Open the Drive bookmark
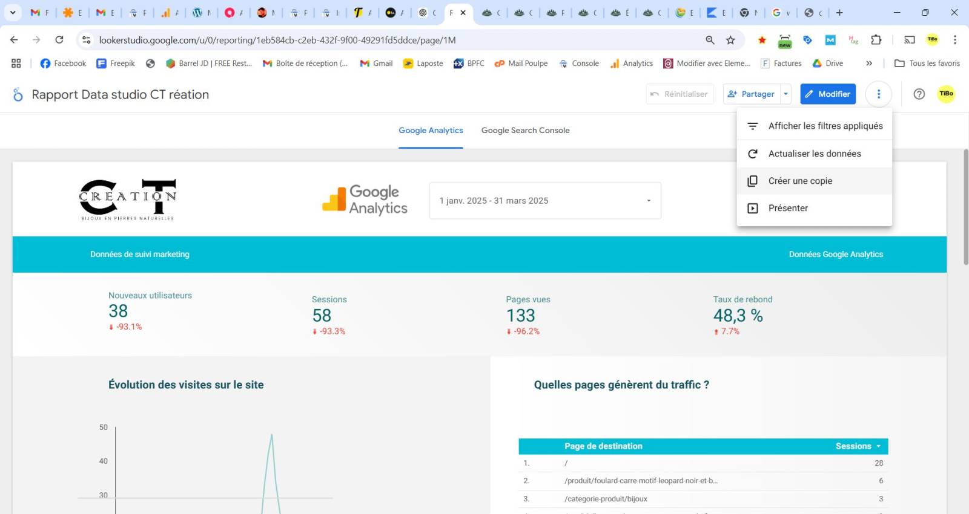 tap(827, 63)
